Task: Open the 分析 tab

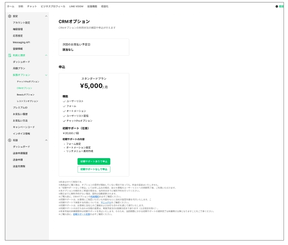Action: tap(21, 6)
